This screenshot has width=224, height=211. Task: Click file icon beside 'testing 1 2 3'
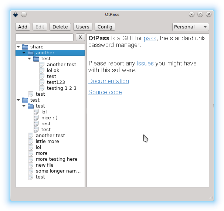coord(42,88)
